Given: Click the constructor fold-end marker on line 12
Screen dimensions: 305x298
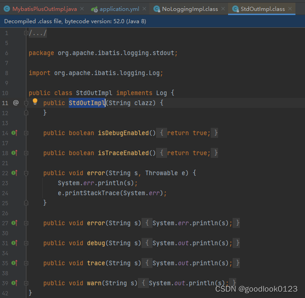Looking at the screenshot, I should 26,113.
